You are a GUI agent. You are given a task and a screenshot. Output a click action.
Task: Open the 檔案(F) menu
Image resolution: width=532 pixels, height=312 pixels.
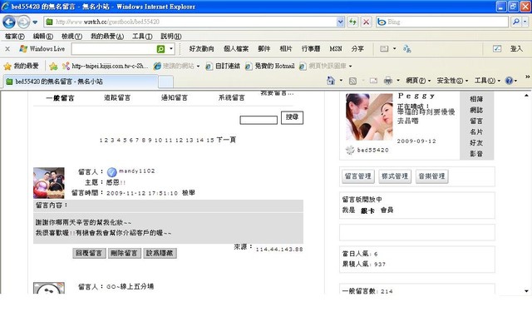[15, 36]
